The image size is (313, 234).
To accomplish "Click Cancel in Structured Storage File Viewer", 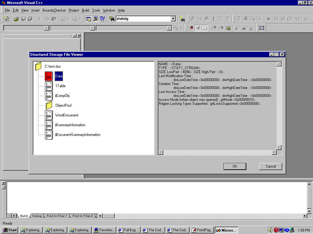I will 271,166.
